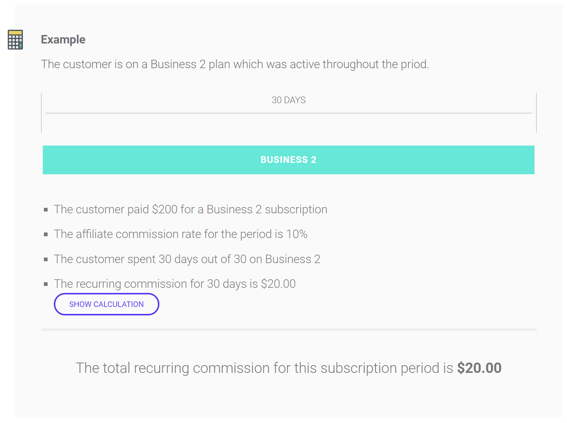Click the calculator icon beside Example
The image size is (567, 423).
pyautogui.click(x=15, y=39)
